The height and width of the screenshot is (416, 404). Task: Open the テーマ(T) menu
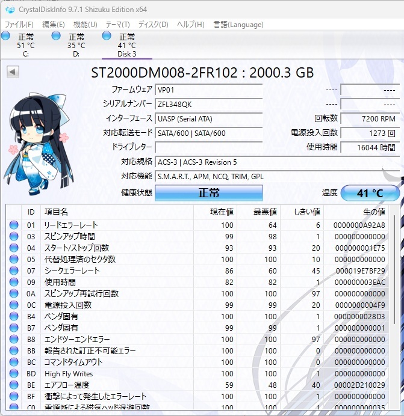click(x=118, y=25)
